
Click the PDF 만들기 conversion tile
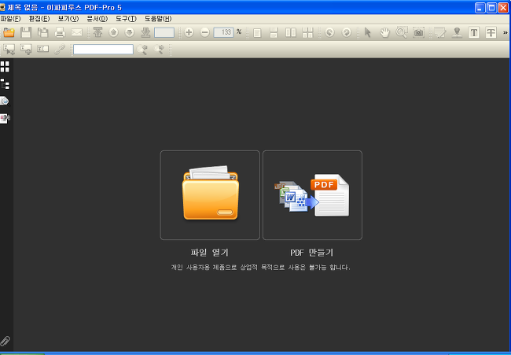312,195
